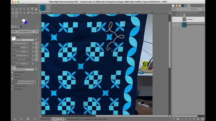
Task: Select the Move tool
Action: point(13,9)
